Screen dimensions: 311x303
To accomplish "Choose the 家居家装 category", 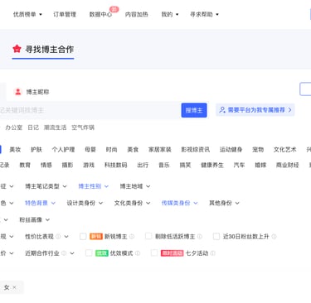I will coord(160,150).
